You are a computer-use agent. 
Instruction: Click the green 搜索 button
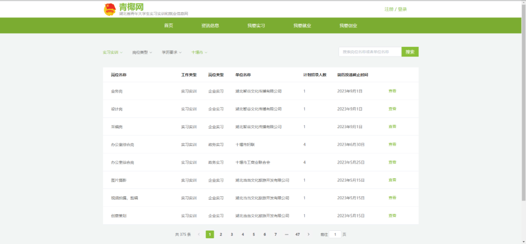click(x=410, y=52)
